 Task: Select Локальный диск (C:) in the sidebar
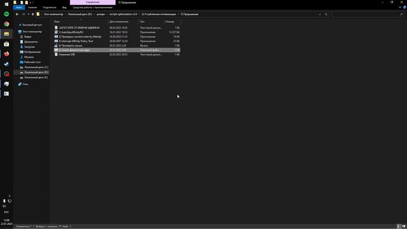pos(36,67)
